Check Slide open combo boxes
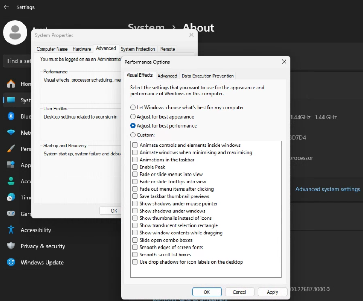 (135, 240)
